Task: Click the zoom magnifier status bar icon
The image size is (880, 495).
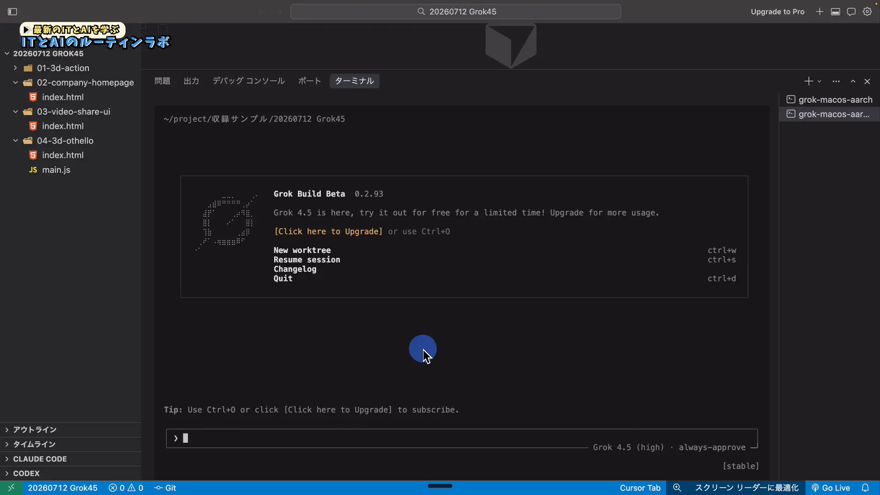Action: tap(677, 488)
